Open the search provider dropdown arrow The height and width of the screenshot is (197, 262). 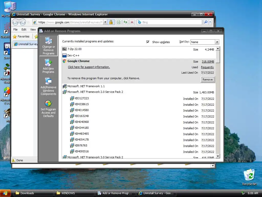pos(210,22)
